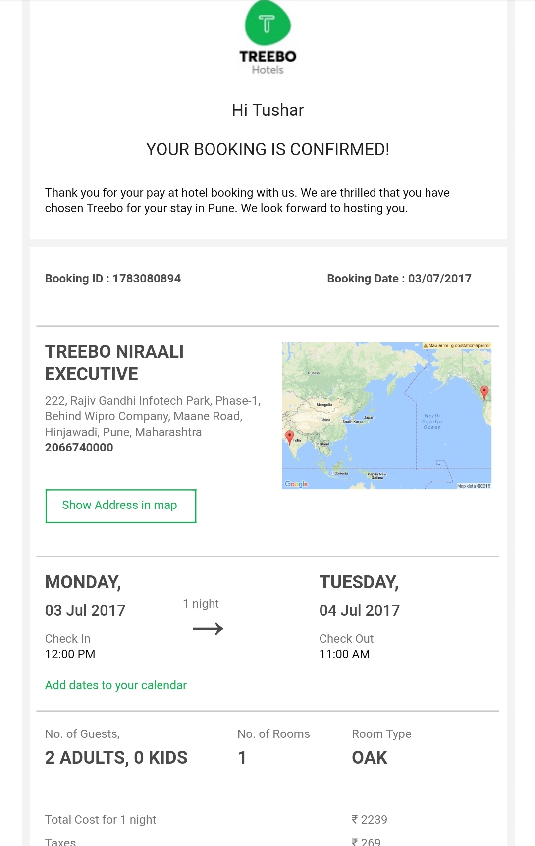This screenshot has height=846, width=535.
Task: Click the ₹ 2239 total cost amount
Action: coord(370,819)
